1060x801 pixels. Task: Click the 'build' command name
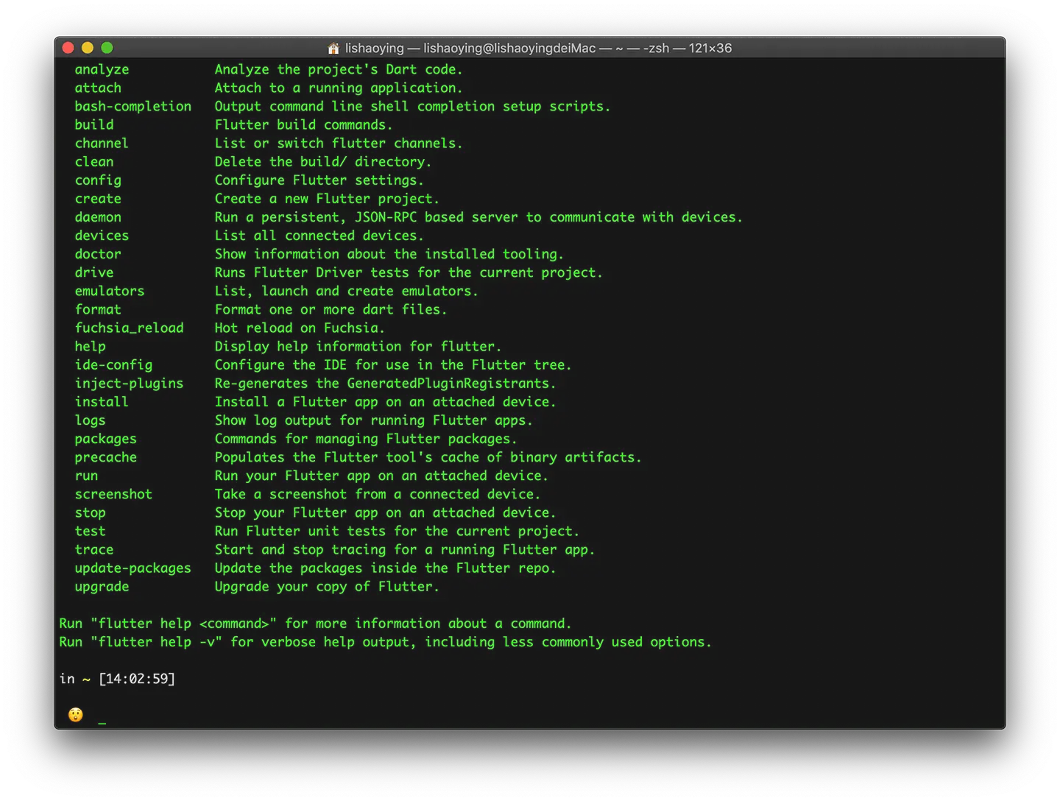click(x=94, y=124)
